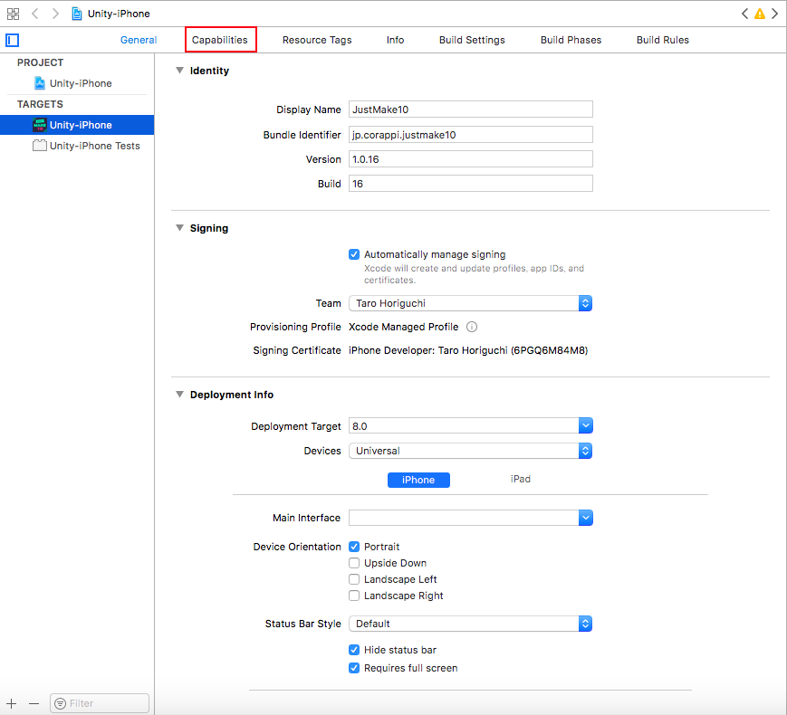Select the Unity-iPhone target
787x715 pixels.
(77, 125)
